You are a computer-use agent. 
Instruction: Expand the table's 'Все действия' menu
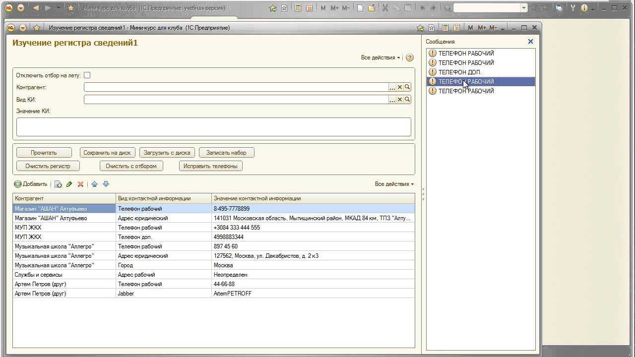point(394,184)
